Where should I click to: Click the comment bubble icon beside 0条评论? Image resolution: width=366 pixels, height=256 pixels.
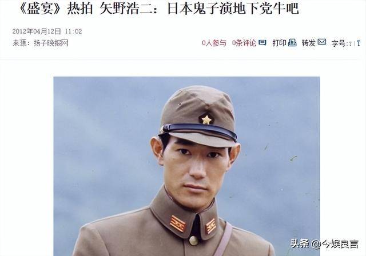click(262, 42)
